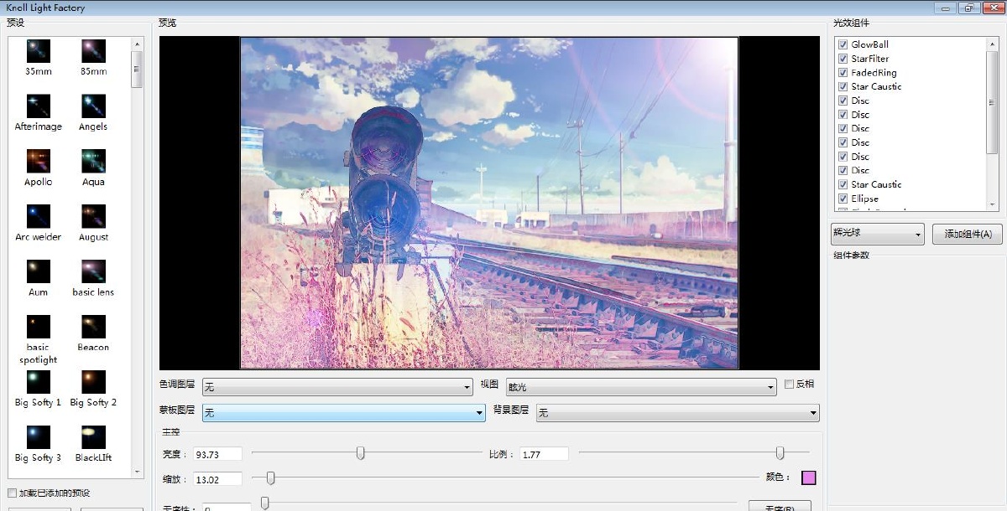Select the Beacon preset icon
This screenshot has width=1007, height=511.
[x=93, y=327]
